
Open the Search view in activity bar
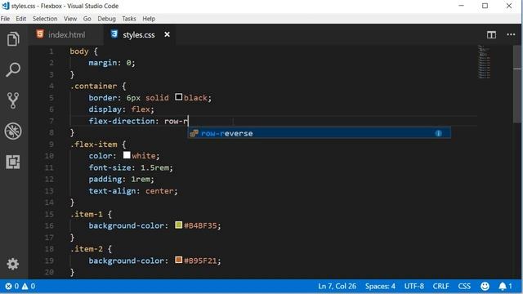coord(13,69)
